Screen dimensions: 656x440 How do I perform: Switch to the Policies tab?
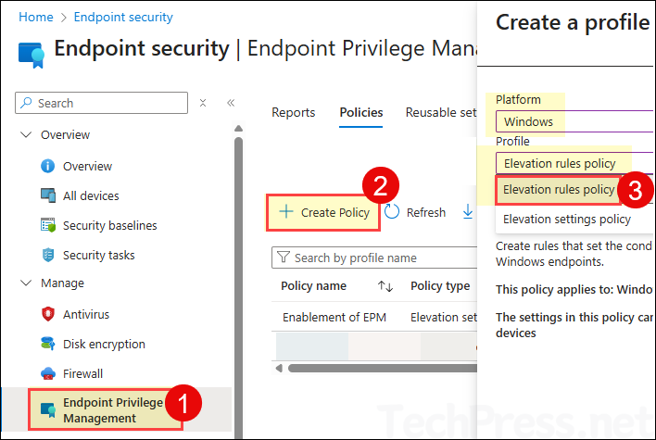tap(361, 112)
